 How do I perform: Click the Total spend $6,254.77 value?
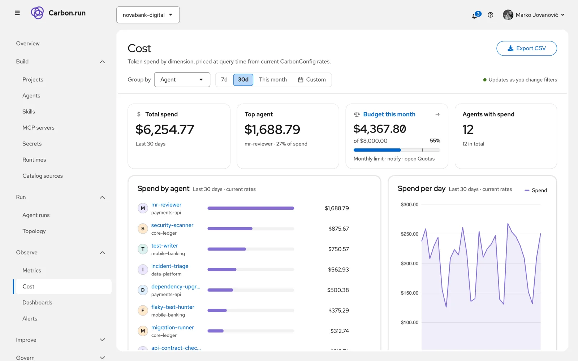165,130
